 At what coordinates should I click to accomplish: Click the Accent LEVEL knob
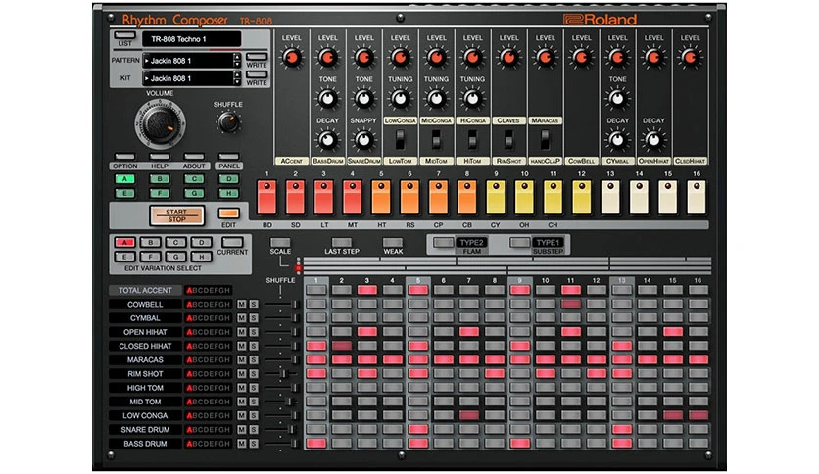pyautogui.click(x=292, y=58)
